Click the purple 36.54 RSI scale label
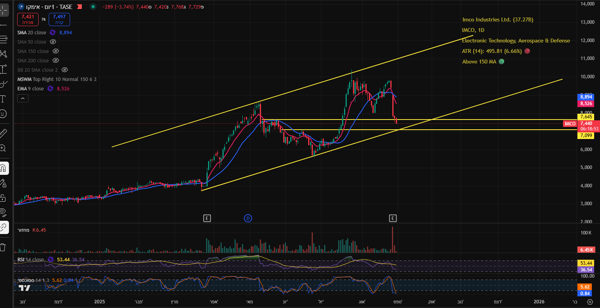Viewport: 600px width, 308px height. [586, 269]
